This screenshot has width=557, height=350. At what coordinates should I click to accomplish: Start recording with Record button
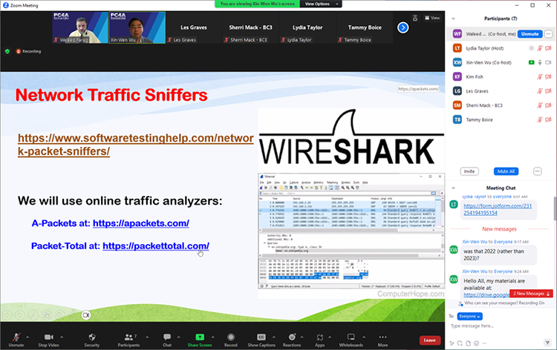[x=230, y=340]
